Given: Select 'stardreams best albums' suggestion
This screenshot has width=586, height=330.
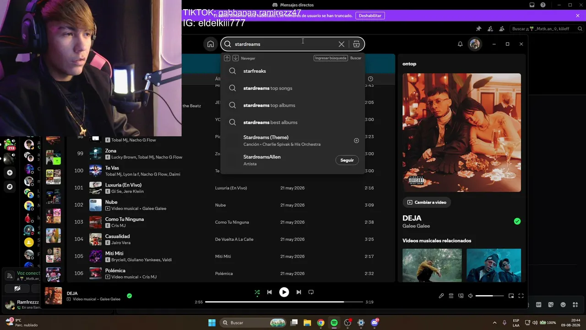Looking at the screenshot, I should tap(293, 122).
